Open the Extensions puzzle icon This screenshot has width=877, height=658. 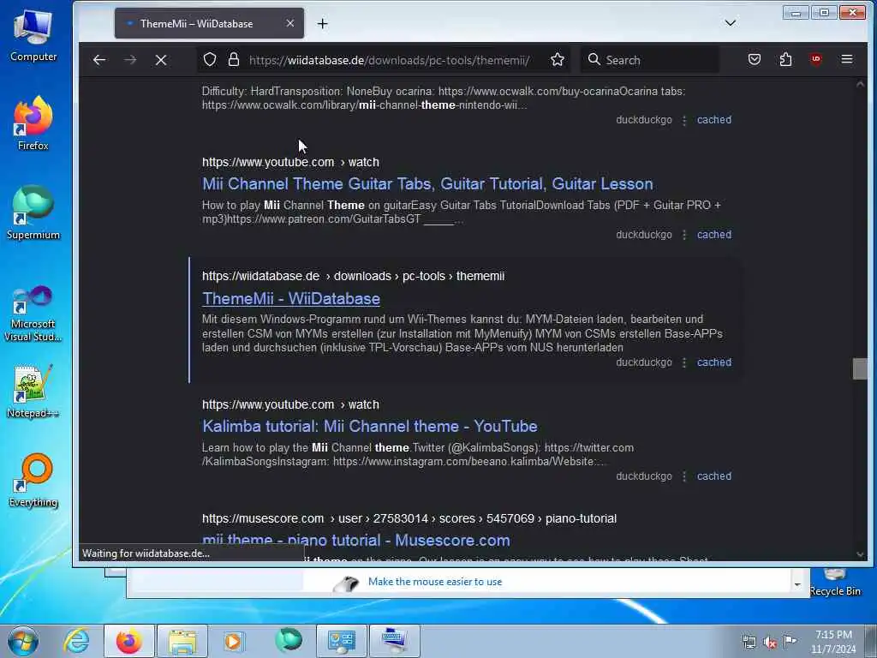coord(786,59)
